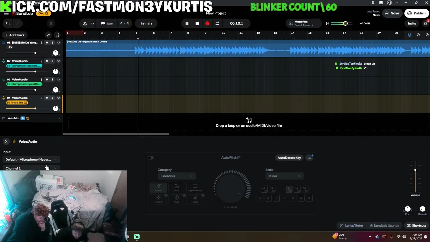Open Minor scale dropdown

coord(284,176)
